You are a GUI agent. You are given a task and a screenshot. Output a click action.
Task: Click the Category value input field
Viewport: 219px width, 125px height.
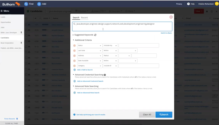tap(139, 66)
